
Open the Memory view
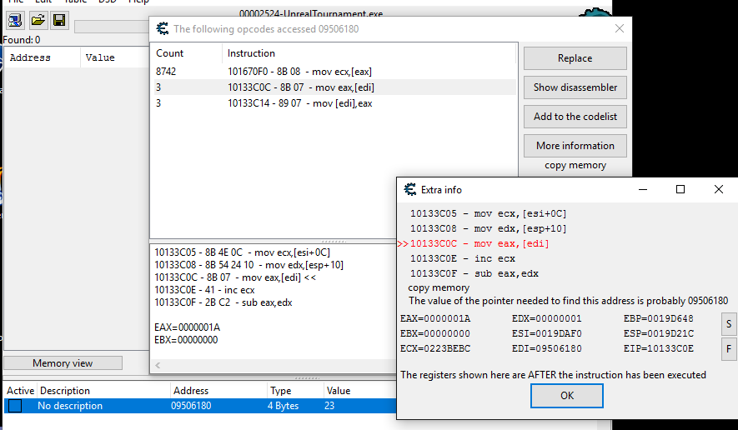coord(63,363)
